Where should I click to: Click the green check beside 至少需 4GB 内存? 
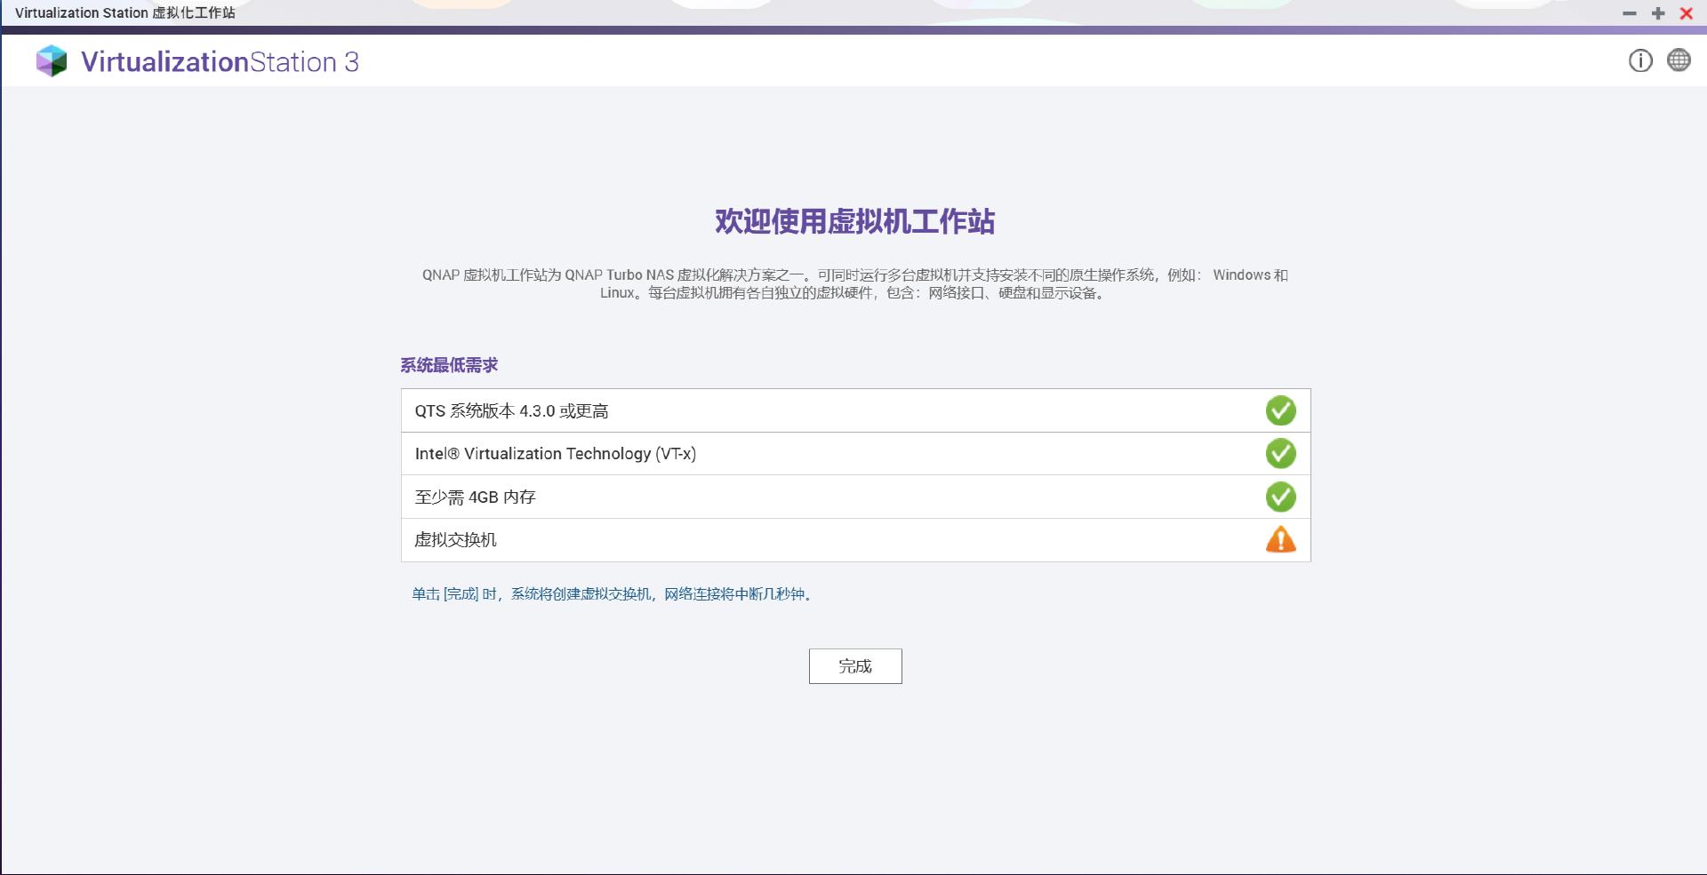[1280, 497]
